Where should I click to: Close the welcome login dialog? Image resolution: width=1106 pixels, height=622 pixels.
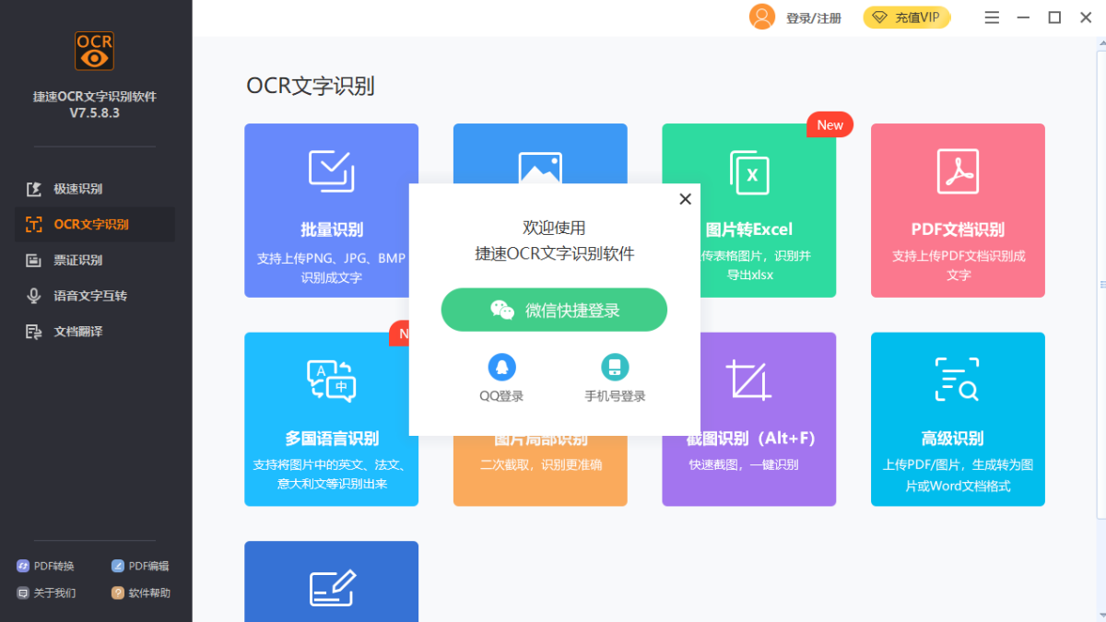click(685, 199)
